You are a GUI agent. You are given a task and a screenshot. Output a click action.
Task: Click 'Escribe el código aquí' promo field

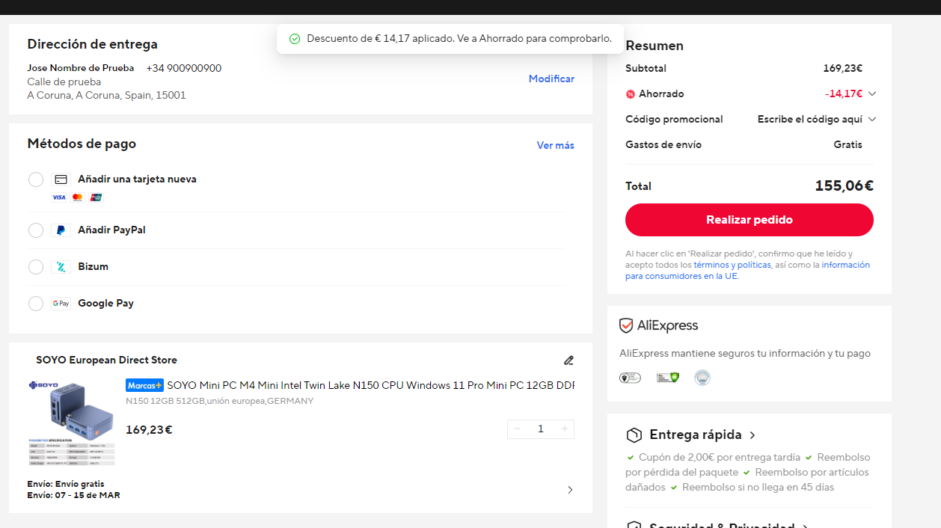810,120
